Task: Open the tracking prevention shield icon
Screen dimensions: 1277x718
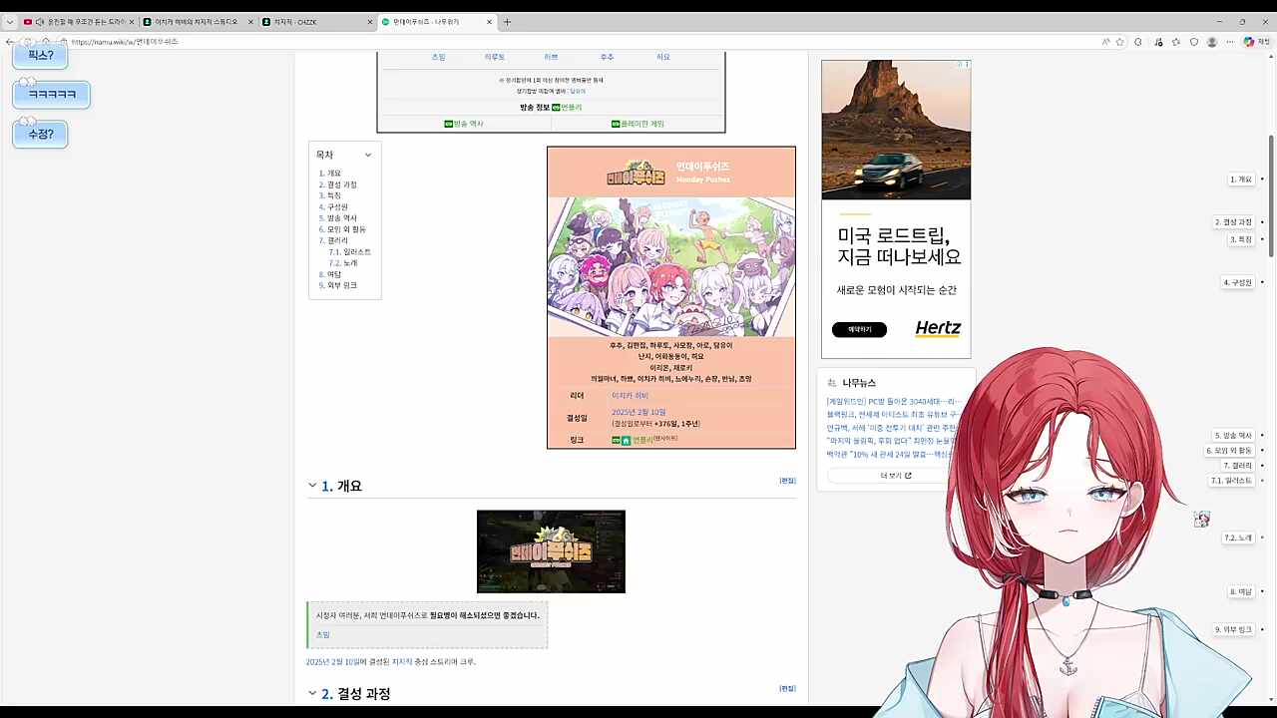Action: (x=1194, y=42)
